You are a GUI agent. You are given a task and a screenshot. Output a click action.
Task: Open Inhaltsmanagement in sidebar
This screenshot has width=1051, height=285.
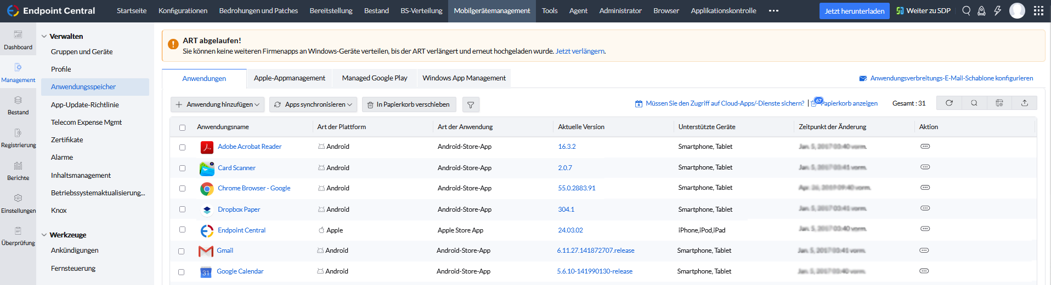click(x=81, y=176)
